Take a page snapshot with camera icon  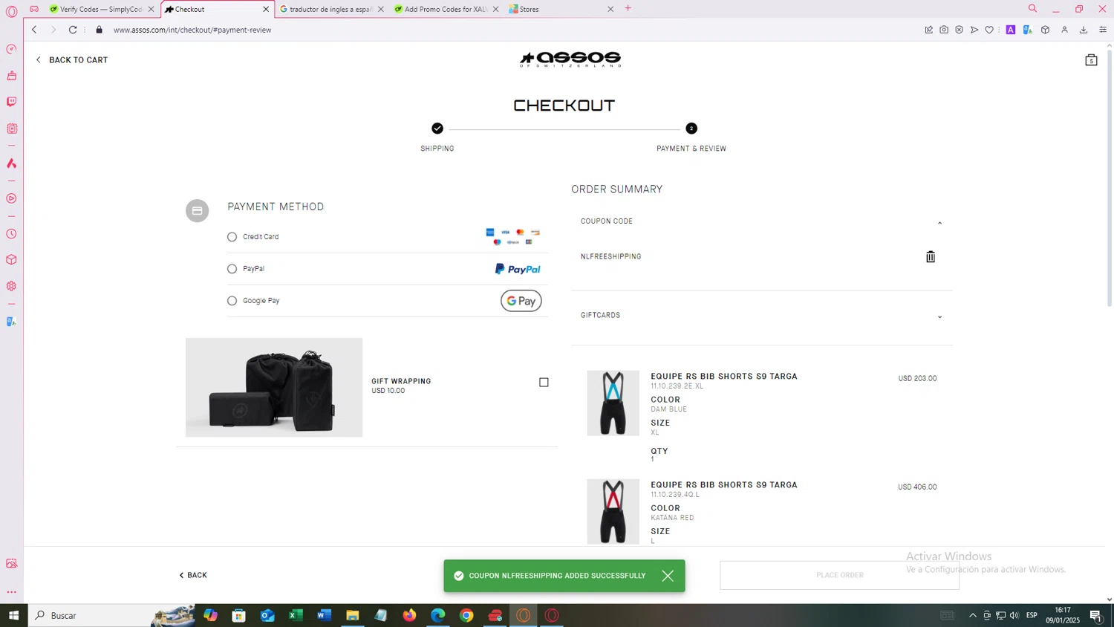pos(944,30)
